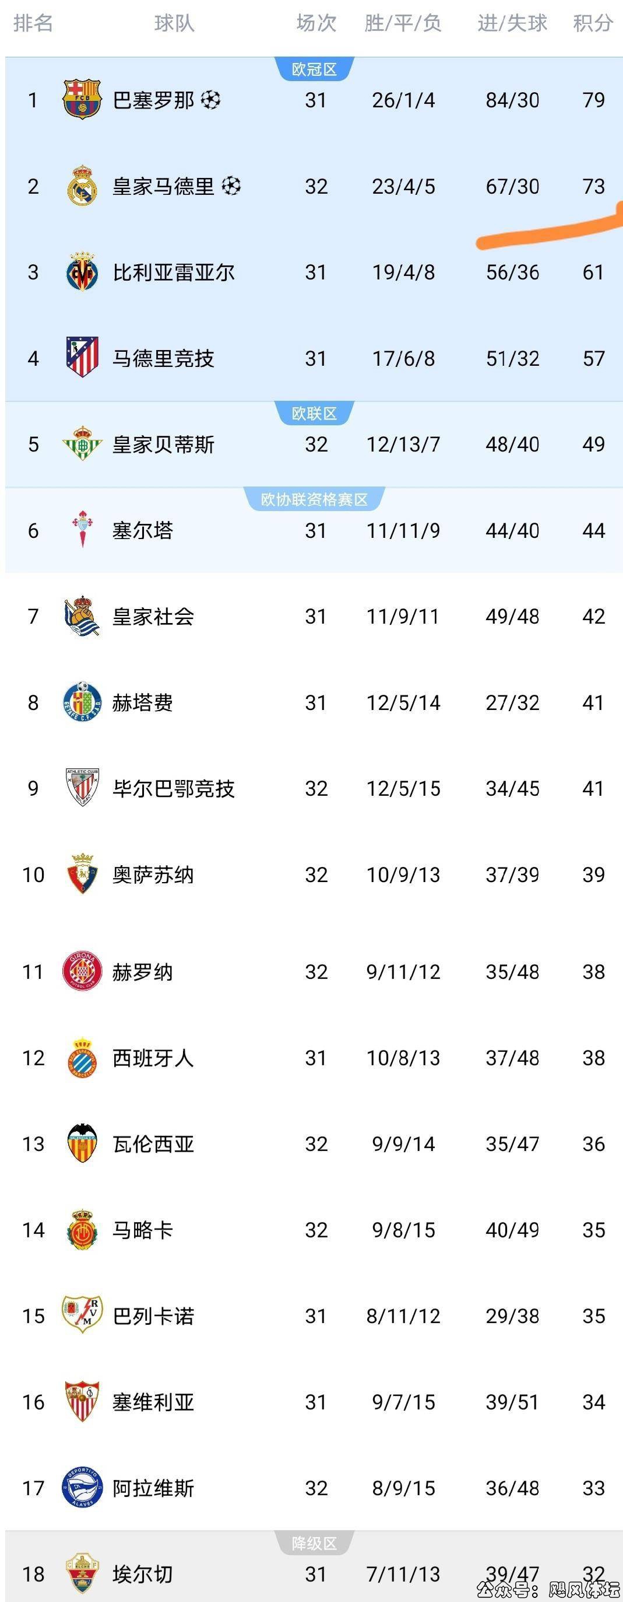Open team name 奥萨苏纳
Screen dimensions: 623x1602
click(x=153, y=875)
